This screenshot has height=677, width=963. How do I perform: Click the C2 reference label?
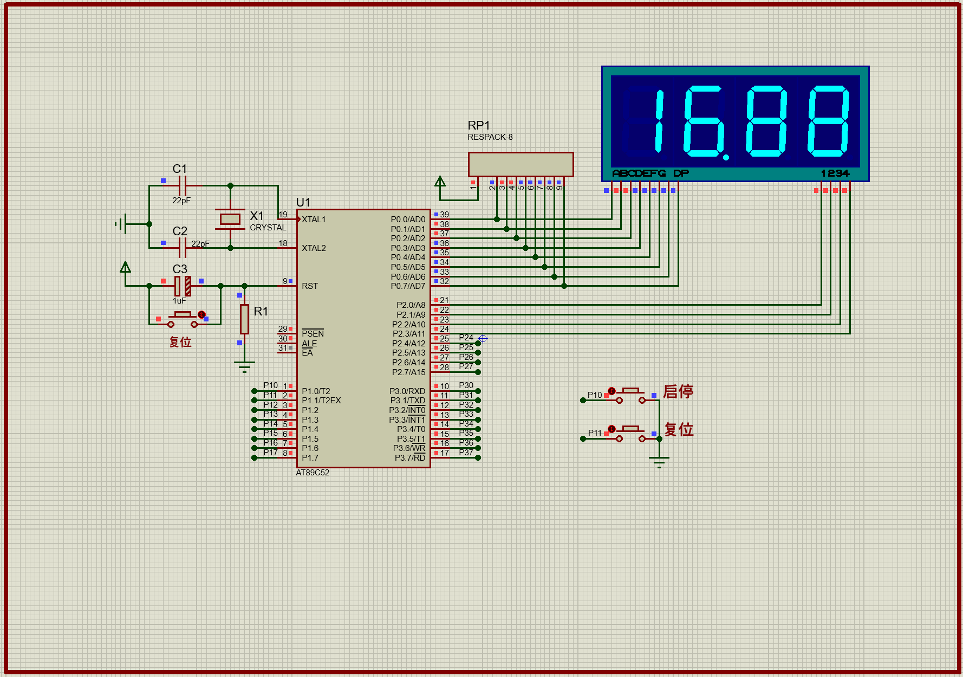[x=180, y=231]
